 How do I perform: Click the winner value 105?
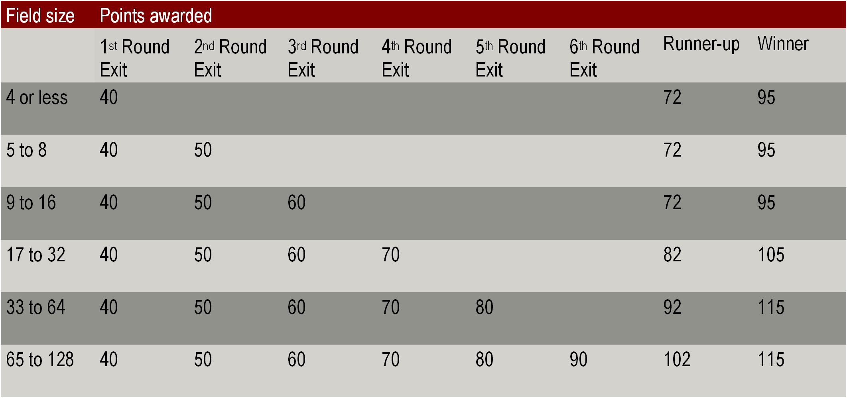pyautogui.click(x=770, y=255)
